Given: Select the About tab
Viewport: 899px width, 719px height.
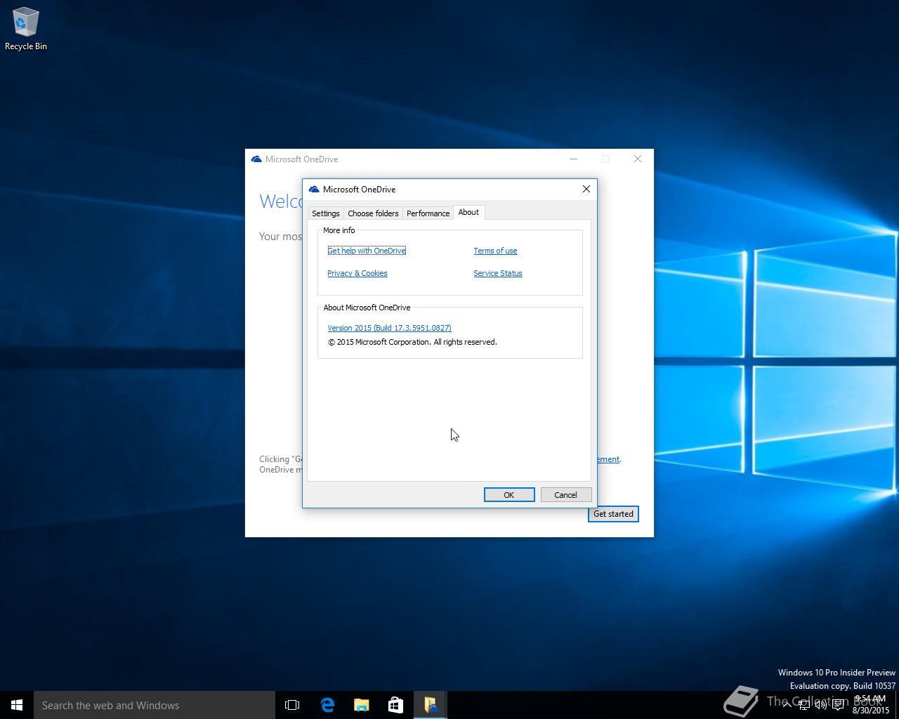Looking at the screenshot, I should (468, 212).
